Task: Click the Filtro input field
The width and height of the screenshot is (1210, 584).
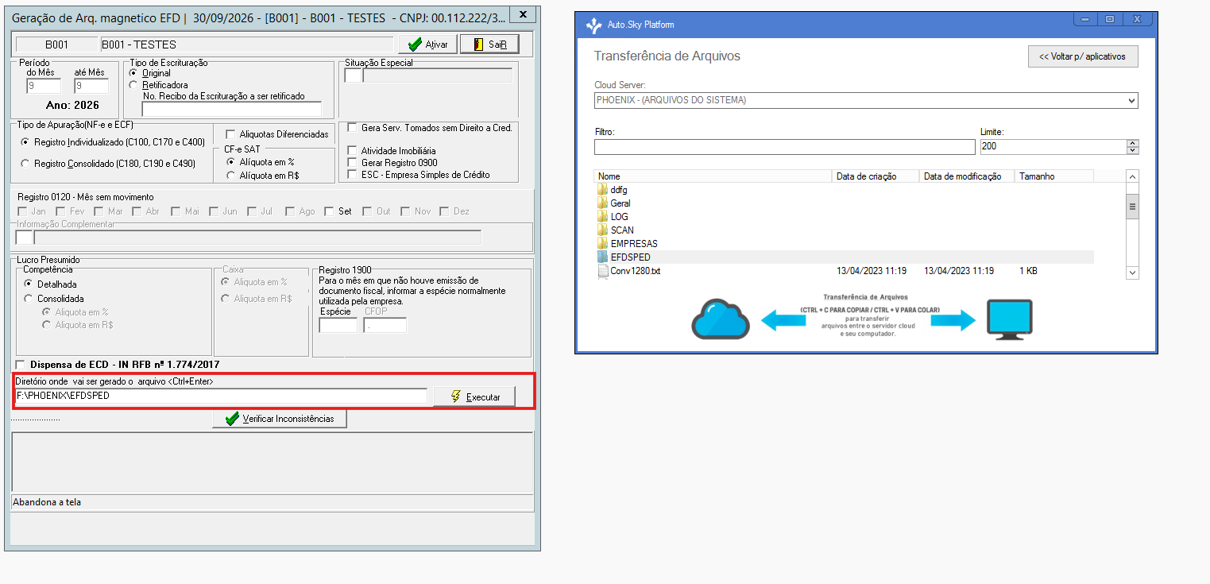Action: (784, 147)
